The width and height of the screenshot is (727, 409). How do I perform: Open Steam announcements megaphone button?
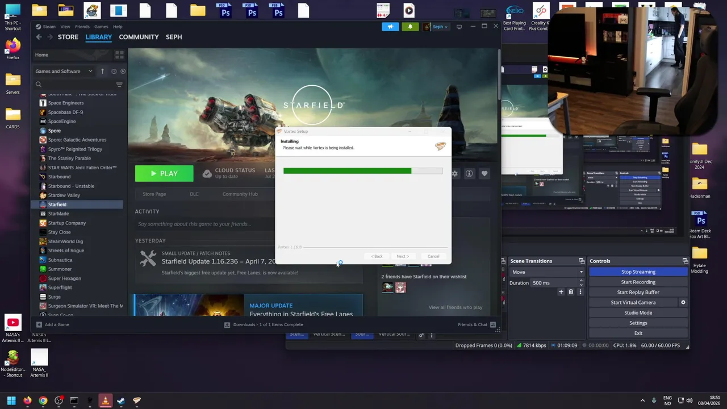tap(390, 27)
